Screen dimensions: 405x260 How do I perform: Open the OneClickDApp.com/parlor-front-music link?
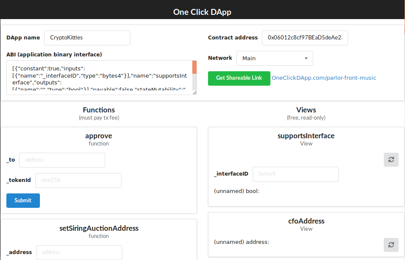[323, 78]
